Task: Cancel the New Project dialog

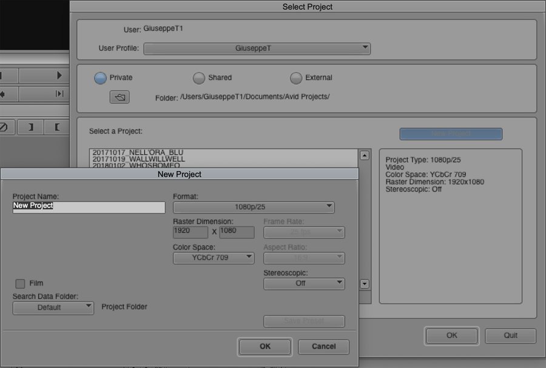Action: coord(323,347)
